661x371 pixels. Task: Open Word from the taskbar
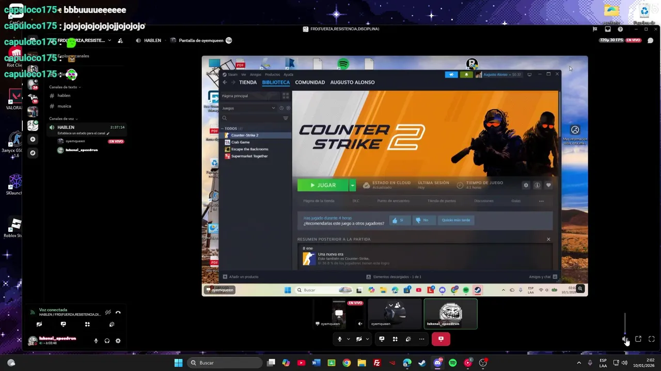point(316,363)
